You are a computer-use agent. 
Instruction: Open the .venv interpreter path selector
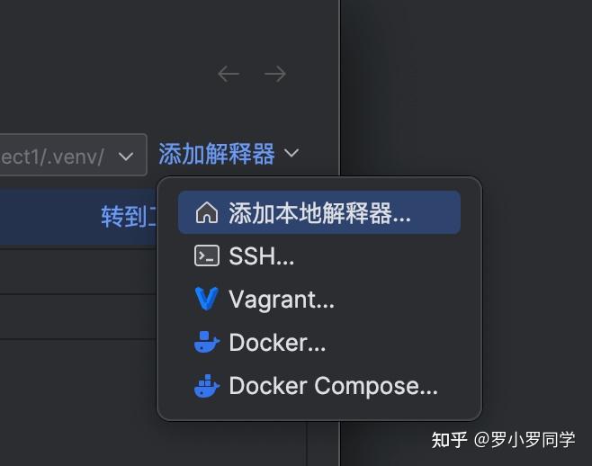[x=73, y=155]
